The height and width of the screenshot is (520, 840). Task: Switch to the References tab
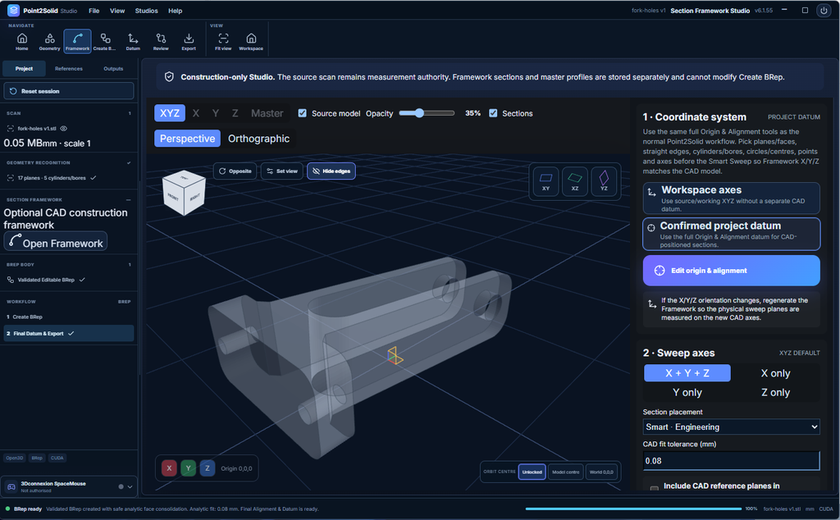pos(69,69)
